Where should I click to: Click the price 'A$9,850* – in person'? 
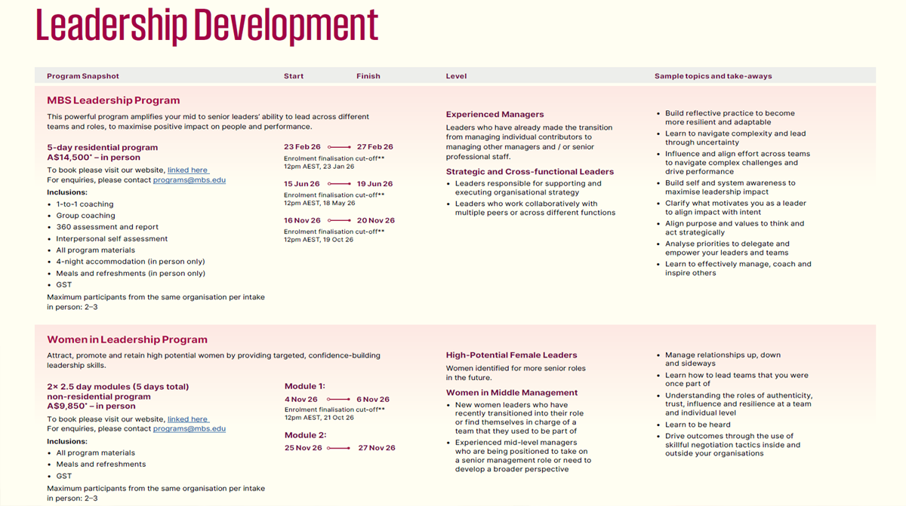[x=91, y=406]
